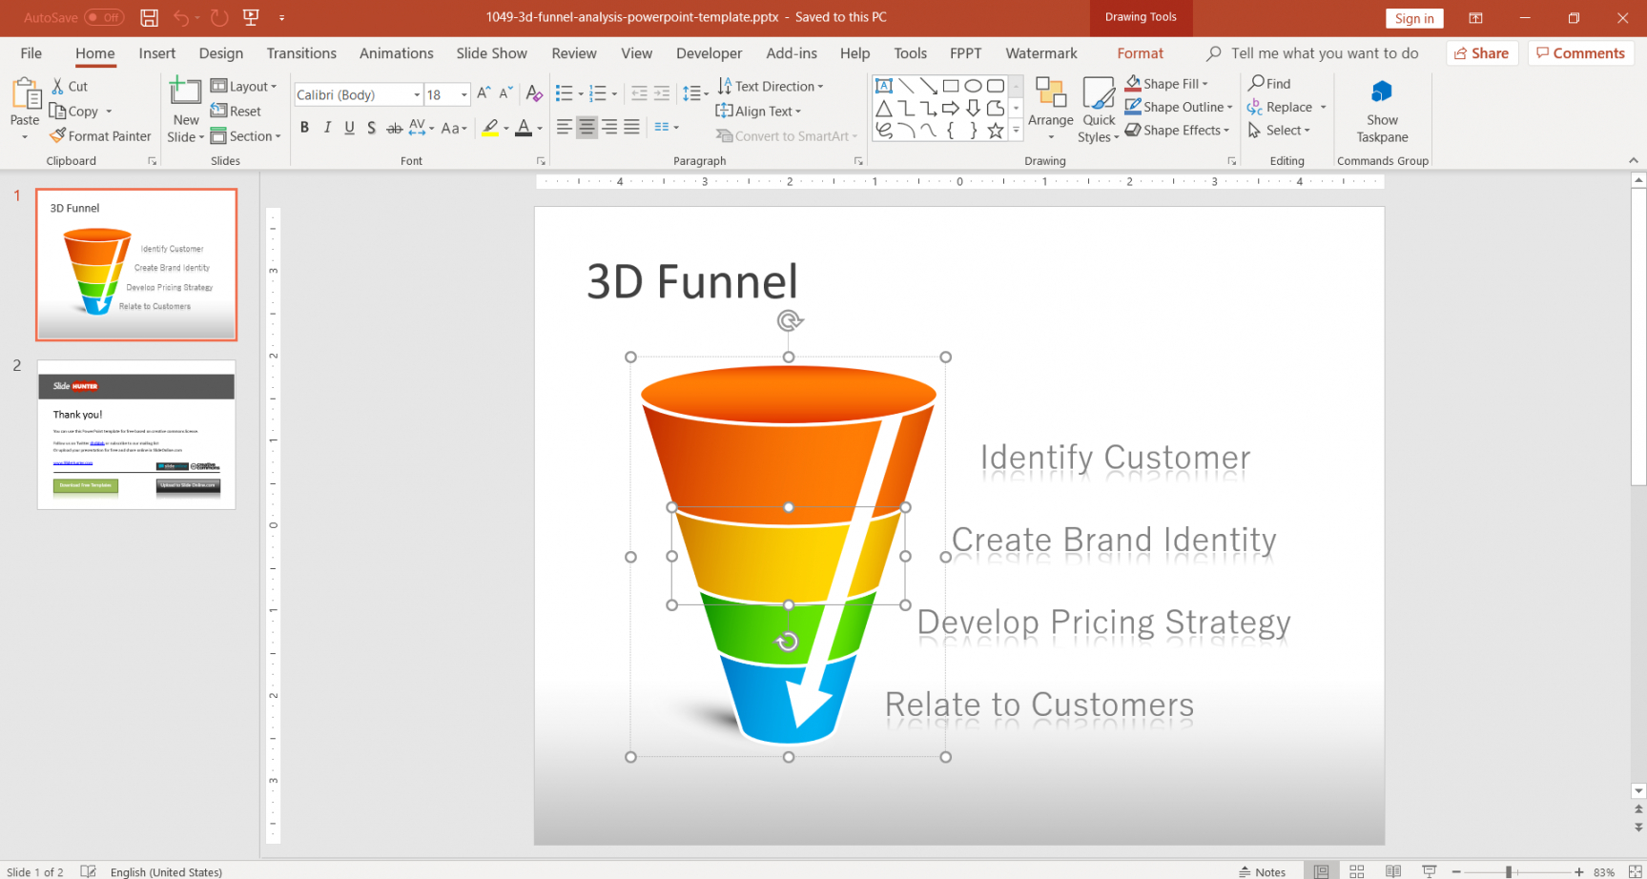The width and height of the screenshot is (1647, 879).
Task: Click the Share button
Action: [1481, 53]
